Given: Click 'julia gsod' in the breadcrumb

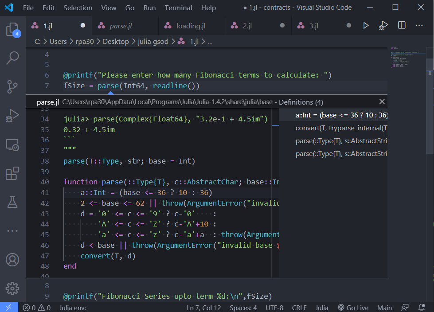Looking at the screenshot, I should pos(153,42).
